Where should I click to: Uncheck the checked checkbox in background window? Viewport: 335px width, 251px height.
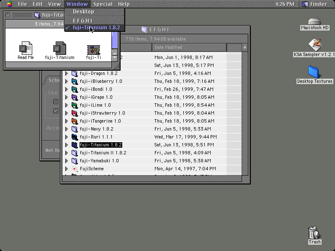[56, 111]
